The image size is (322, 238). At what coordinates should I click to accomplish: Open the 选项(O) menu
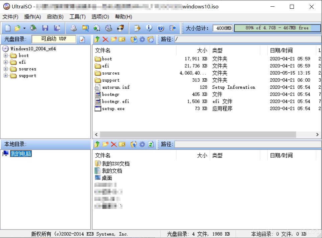point(100,17)
